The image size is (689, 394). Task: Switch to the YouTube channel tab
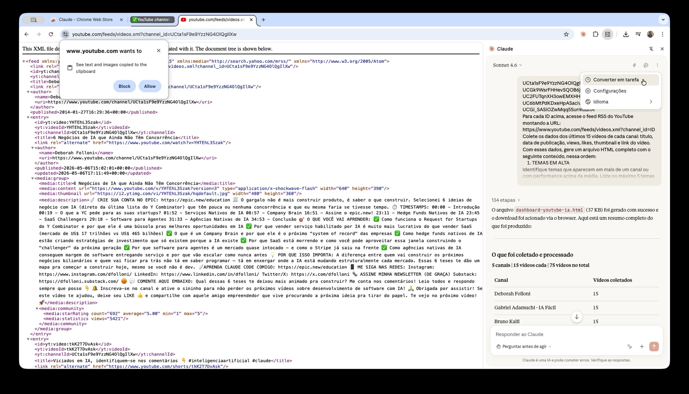pos(152,20)
